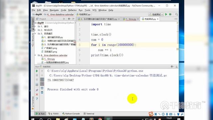The height and width of the screenshot is (120, 213).
Task: Run the script with the toolbar green play button
Action: click(166, 14)
